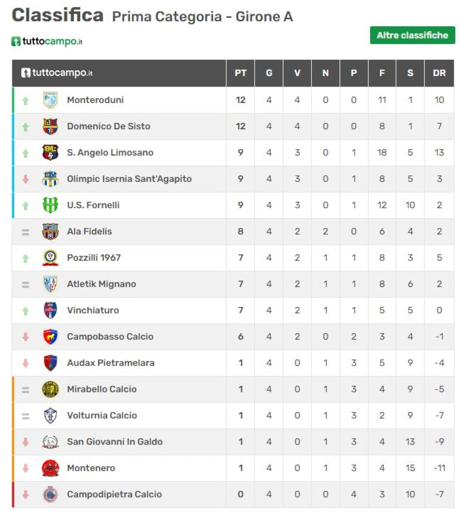Image resolution: width=461 pixels, height=513 pixels.
Task: Click the tuttocampo.it logo in table header
Action: pos(57,73)
